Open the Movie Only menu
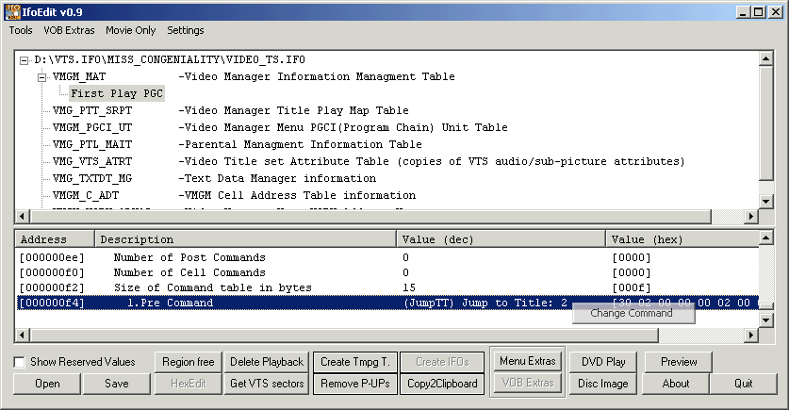Image resolution: width=789 pixels, height=410 pixels. (131, 30)
